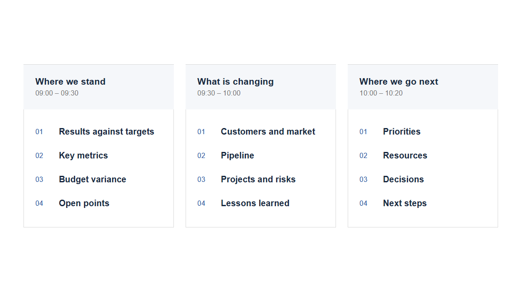Click the "Resources" entry

coord(405,155)
